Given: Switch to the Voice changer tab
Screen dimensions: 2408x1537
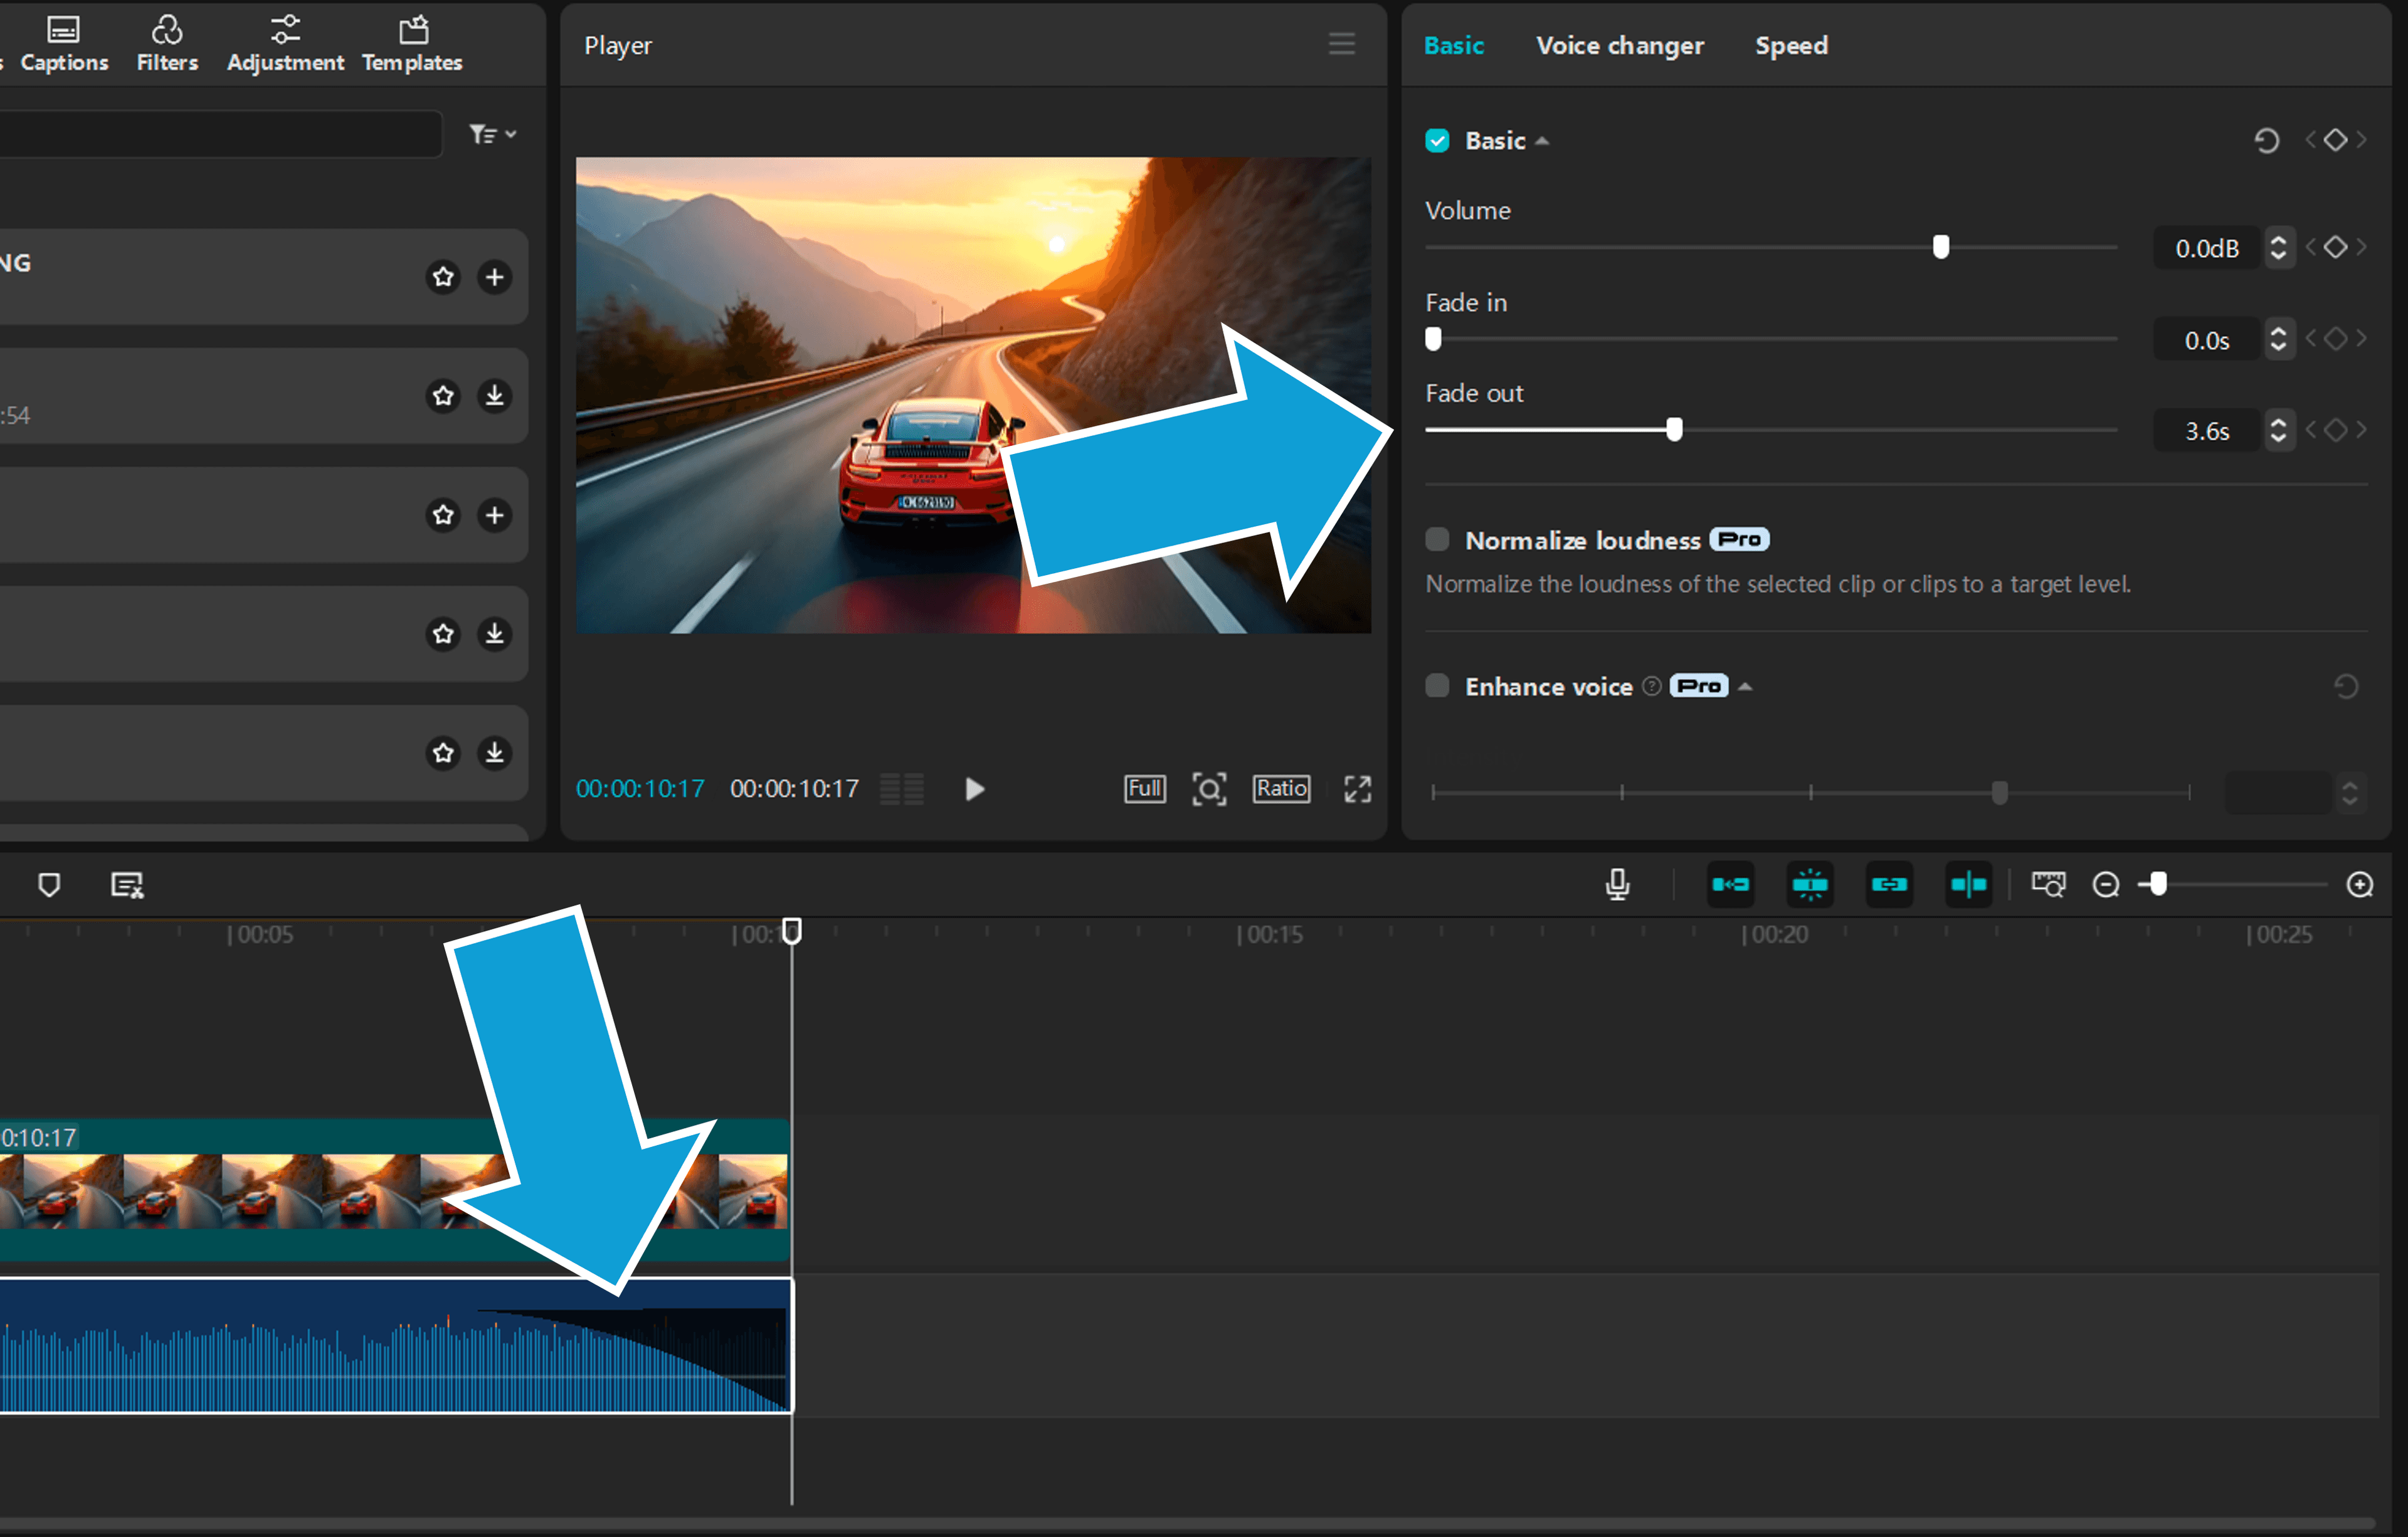Looking at the screenshot, I should click(x=1620, y=44).
